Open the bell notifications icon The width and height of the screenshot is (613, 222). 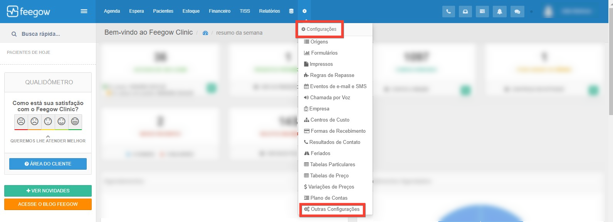pos(499,12)
